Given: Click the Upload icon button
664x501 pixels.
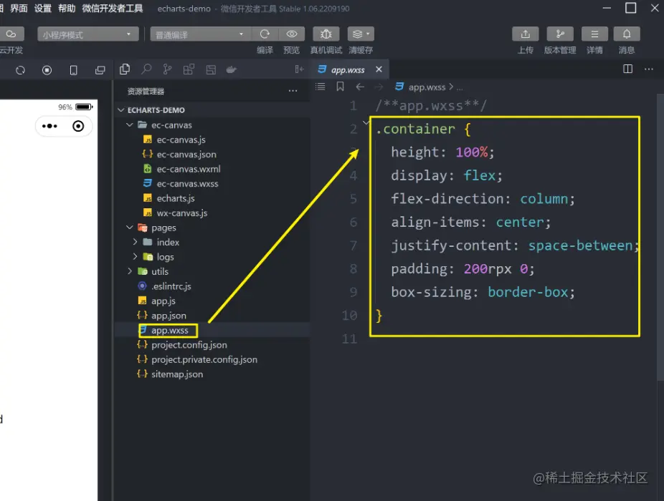Looking at the screenshot, I should point(525,34).
